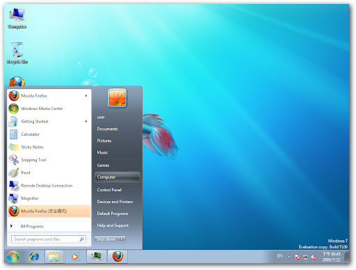Open the Getting Started icon

(13, 122)
